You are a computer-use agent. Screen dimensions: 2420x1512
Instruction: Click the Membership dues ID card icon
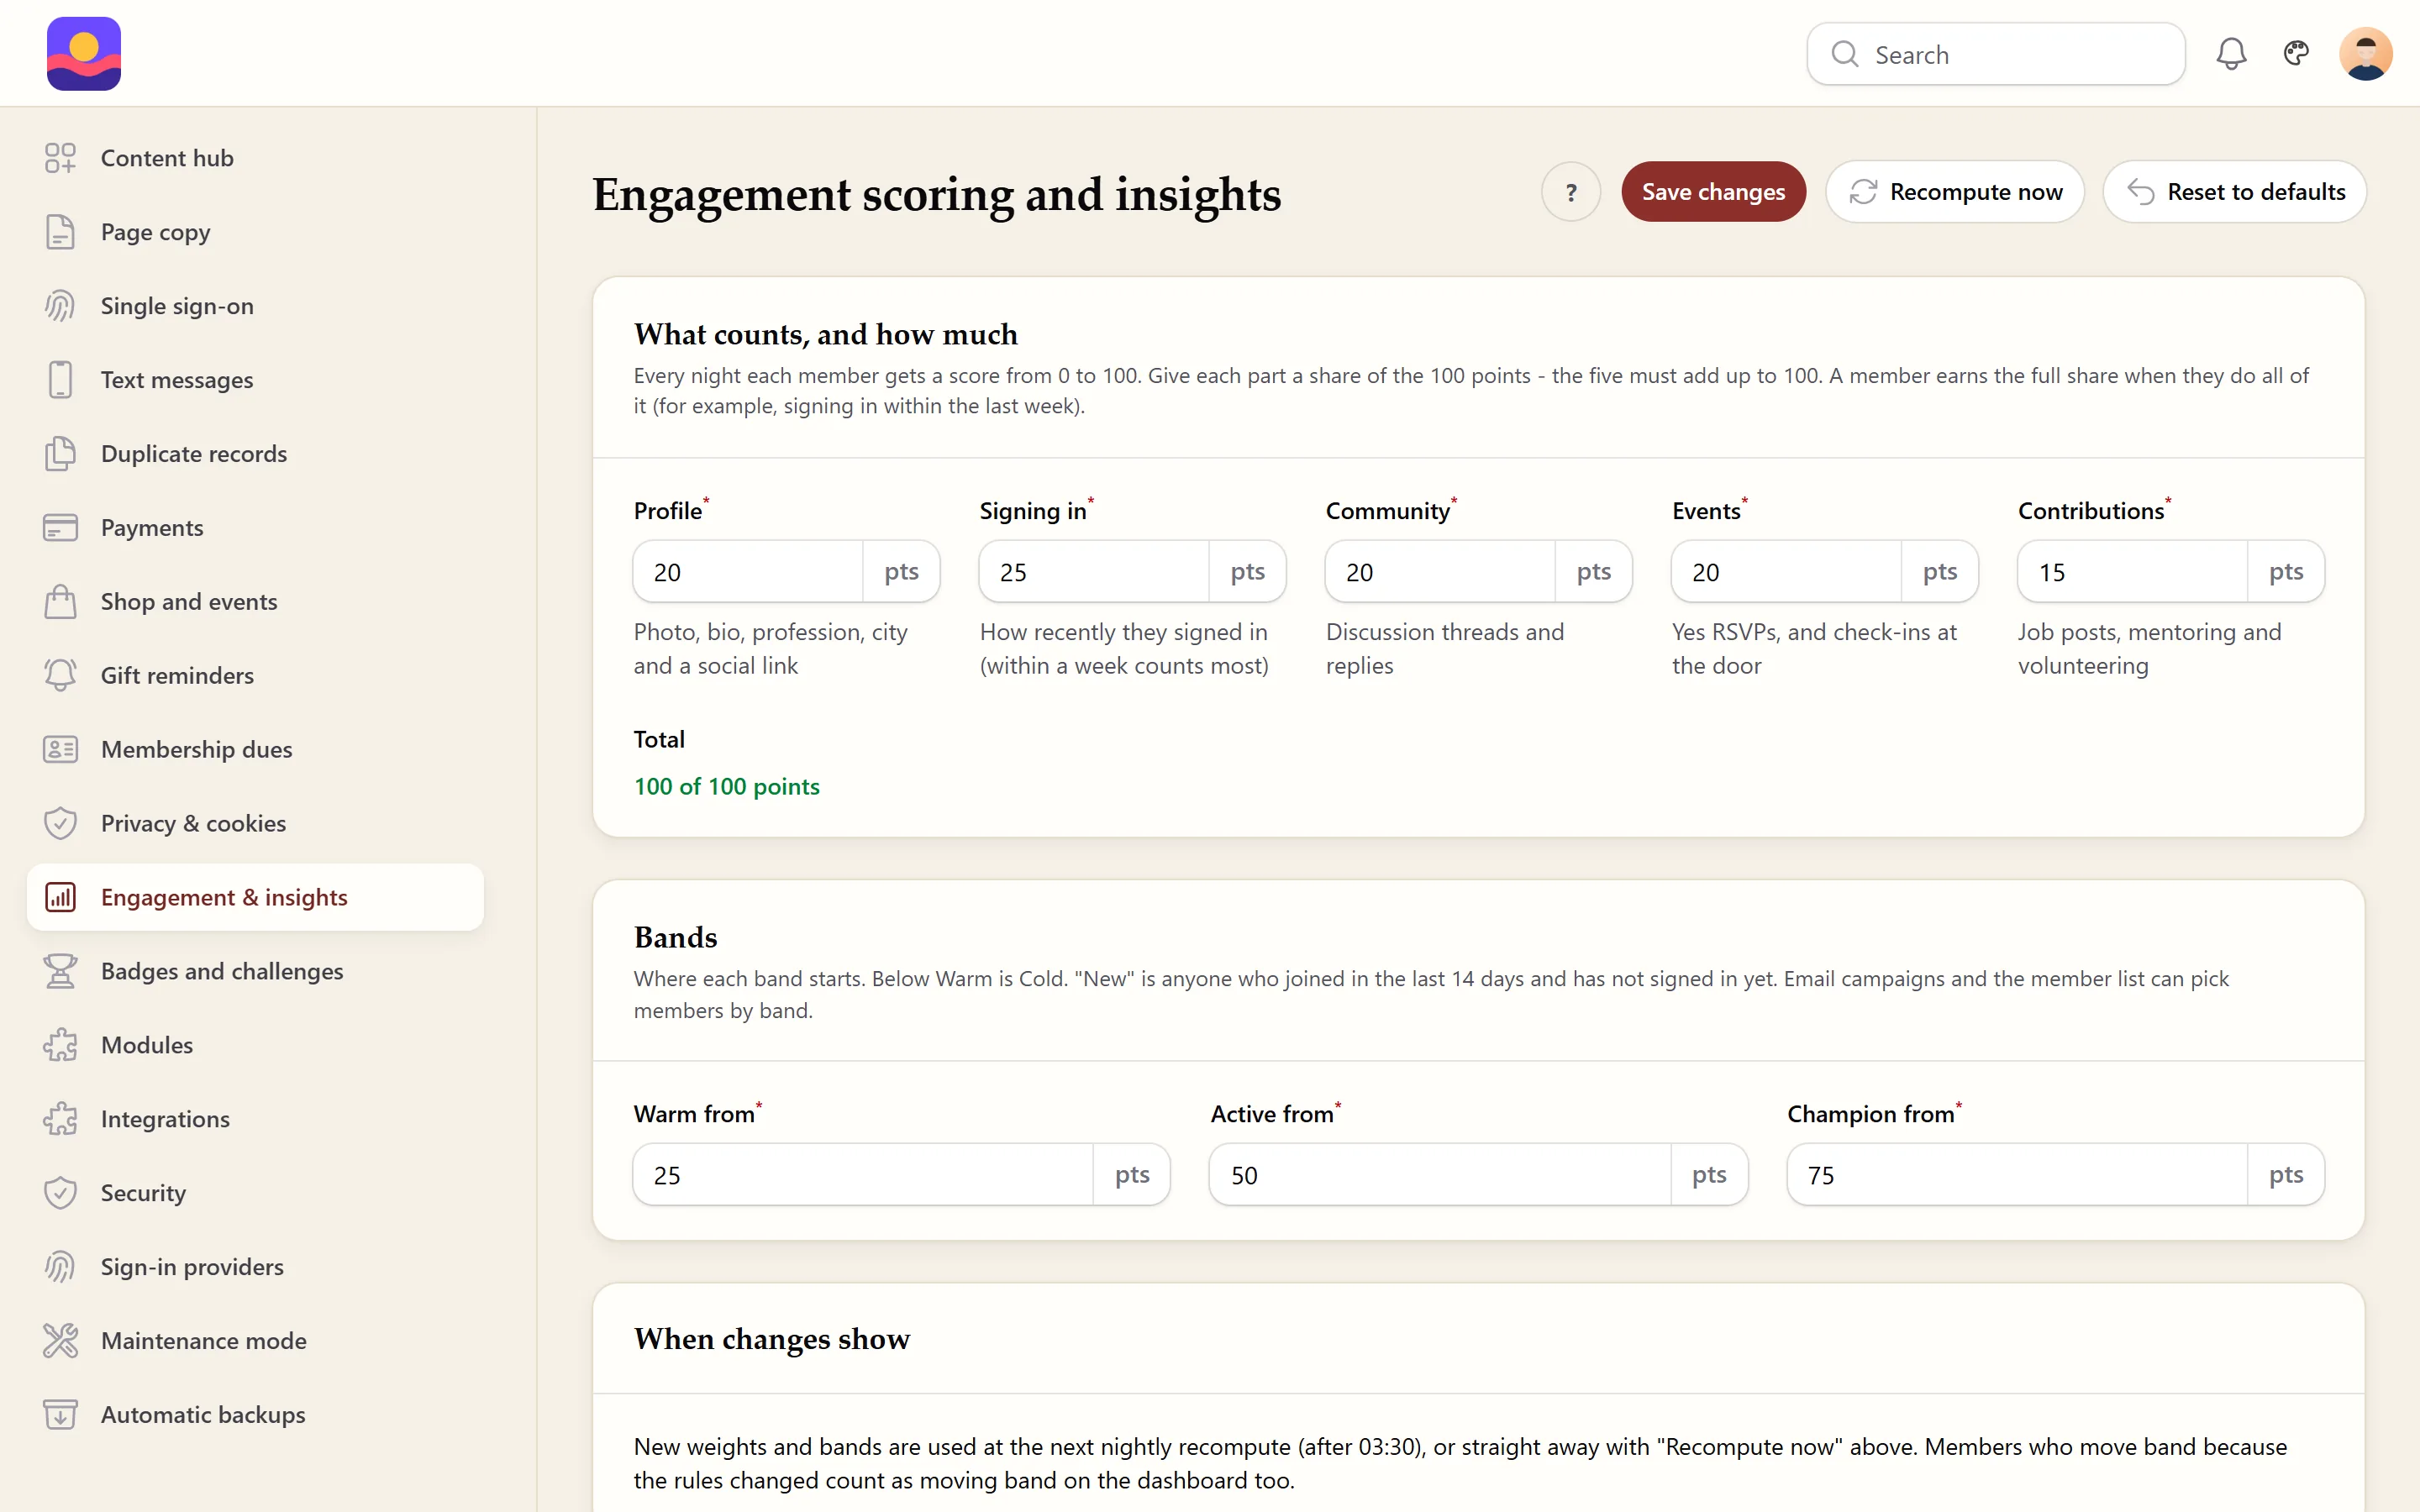pos(60,750)
